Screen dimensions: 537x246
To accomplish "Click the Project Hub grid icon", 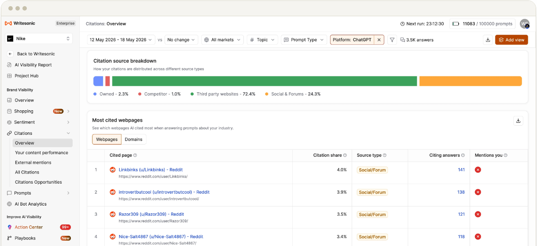I will point(10,76).
